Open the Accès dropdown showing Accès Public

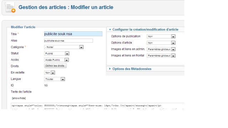(x=56, y=60)
